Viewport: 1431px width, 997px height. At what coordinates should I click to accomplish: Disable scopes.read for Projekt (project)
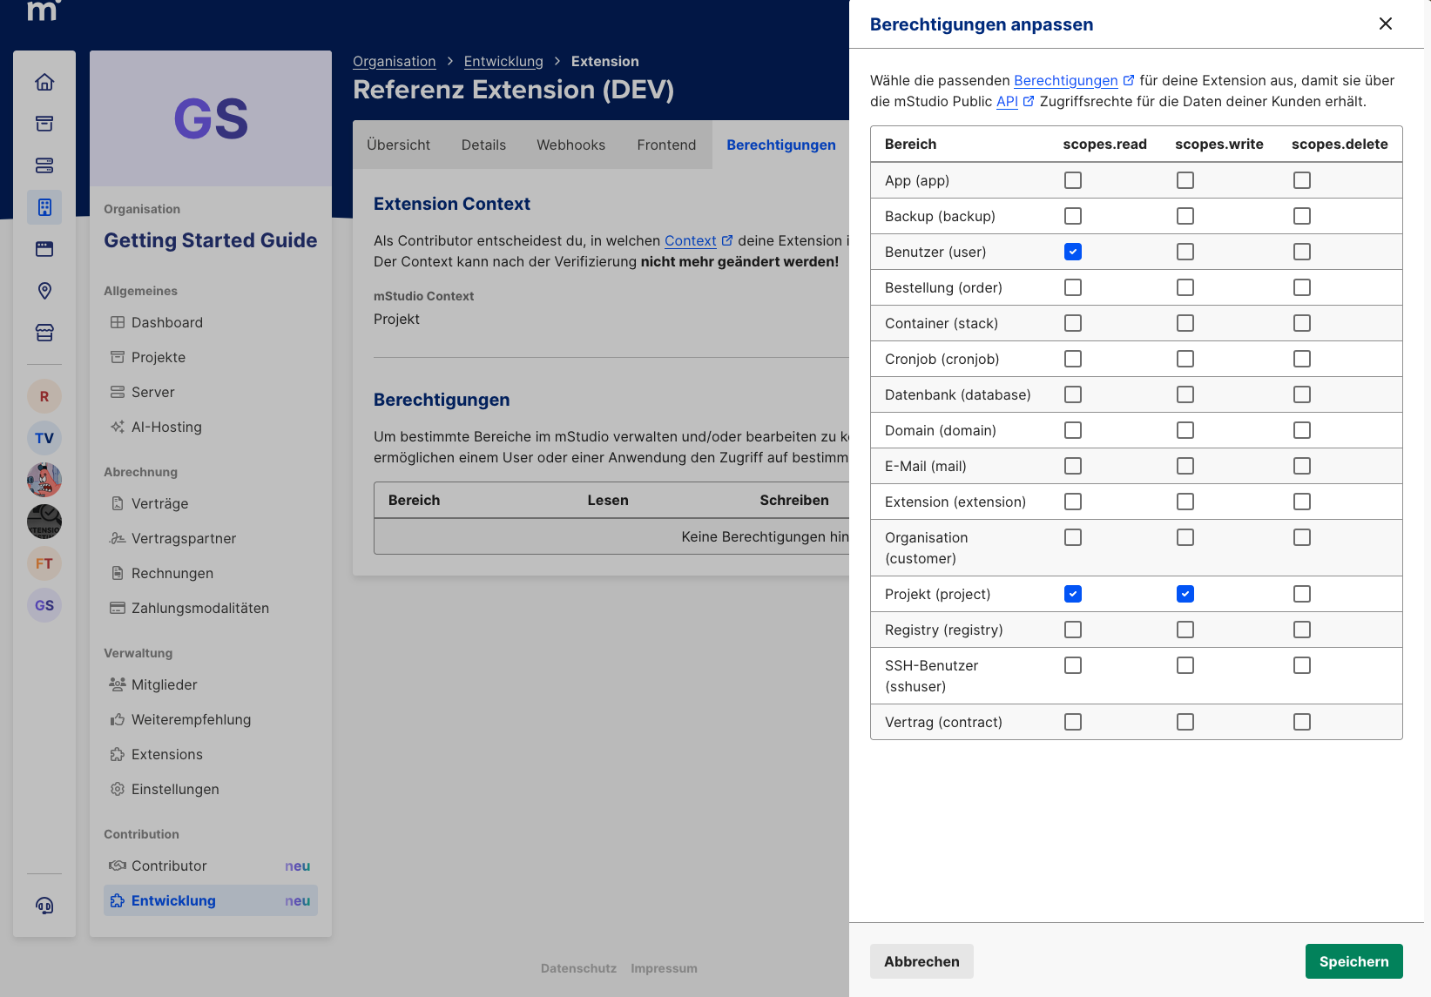(x=1072, y=594)
